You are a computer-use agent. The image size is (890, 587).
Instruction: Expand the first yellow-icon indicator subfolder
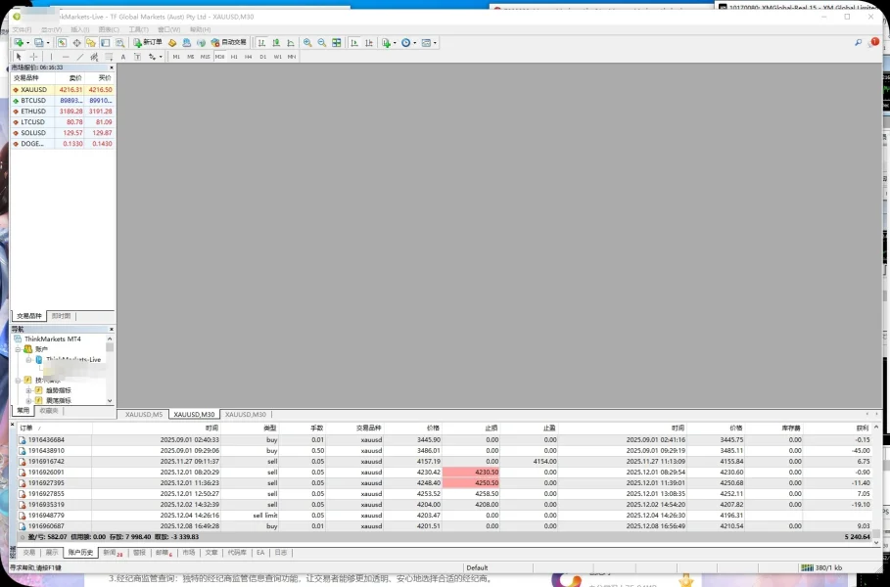29,390
